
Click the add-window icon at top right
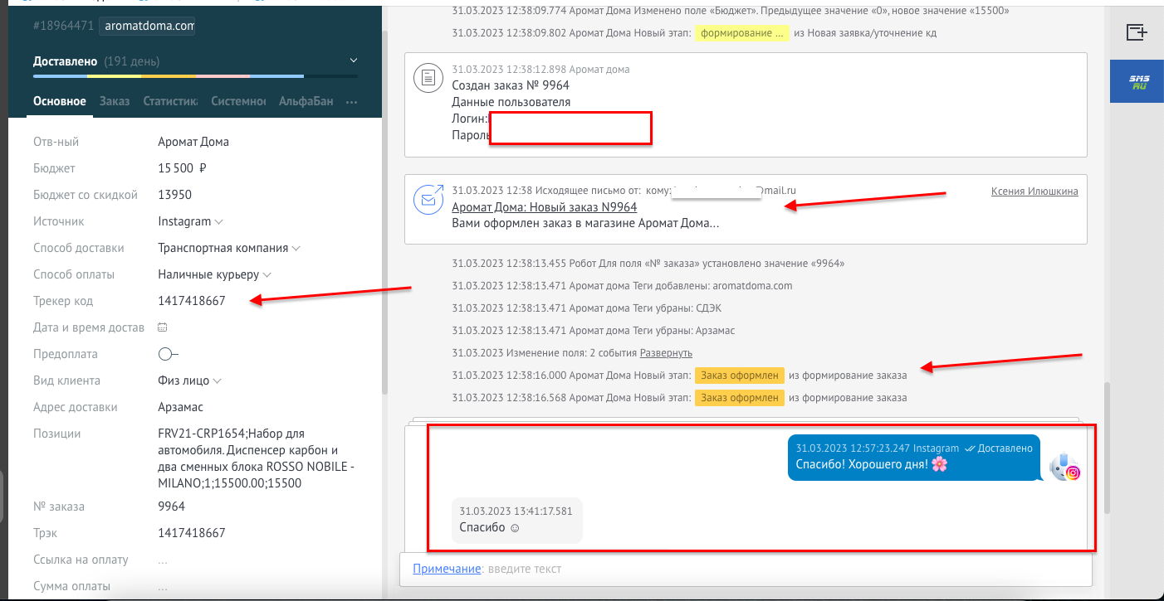pos(1137,32)
